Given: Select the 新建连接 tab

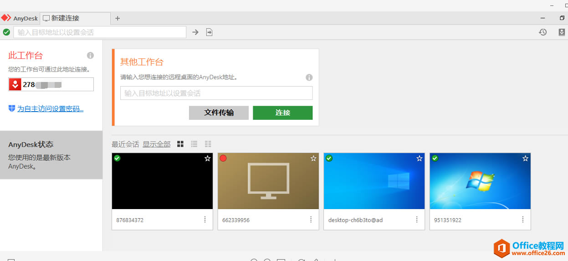Looking at the screenshot, I should coord(76,18).
